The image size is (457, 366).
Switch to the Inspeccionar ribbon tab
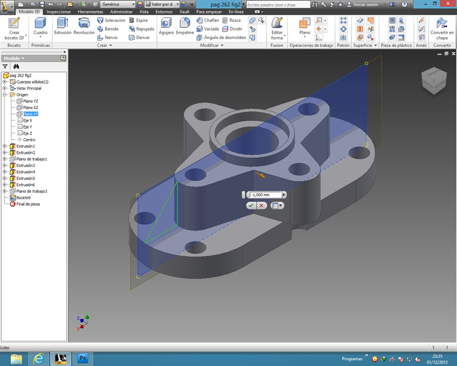tap(59, 11)
